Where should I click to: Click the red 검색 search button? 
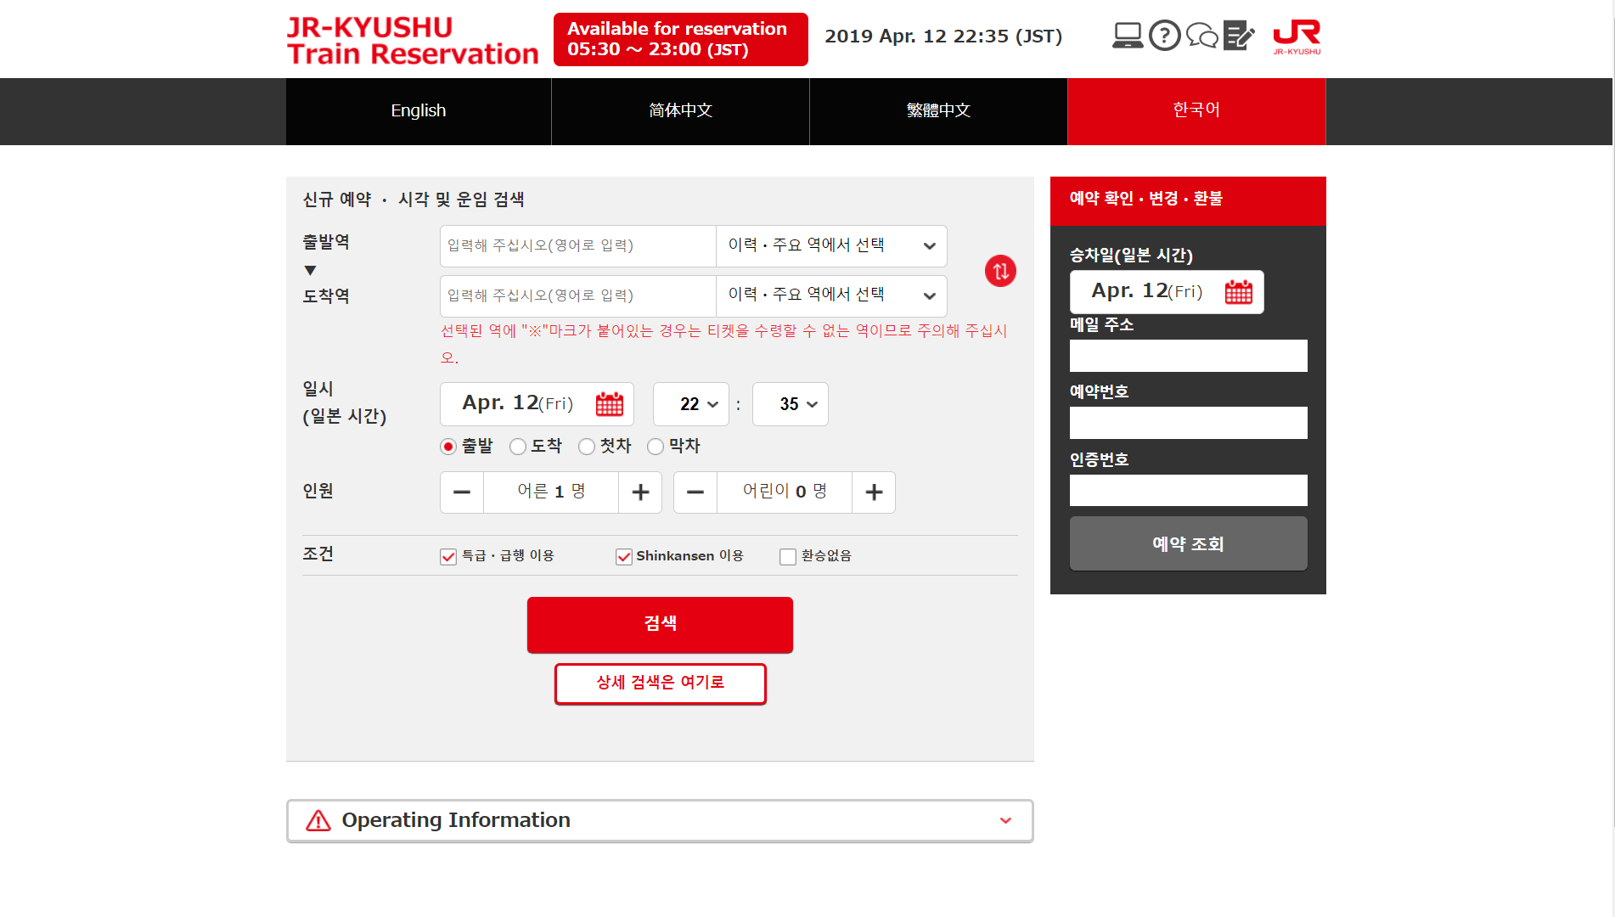[660, 625]
